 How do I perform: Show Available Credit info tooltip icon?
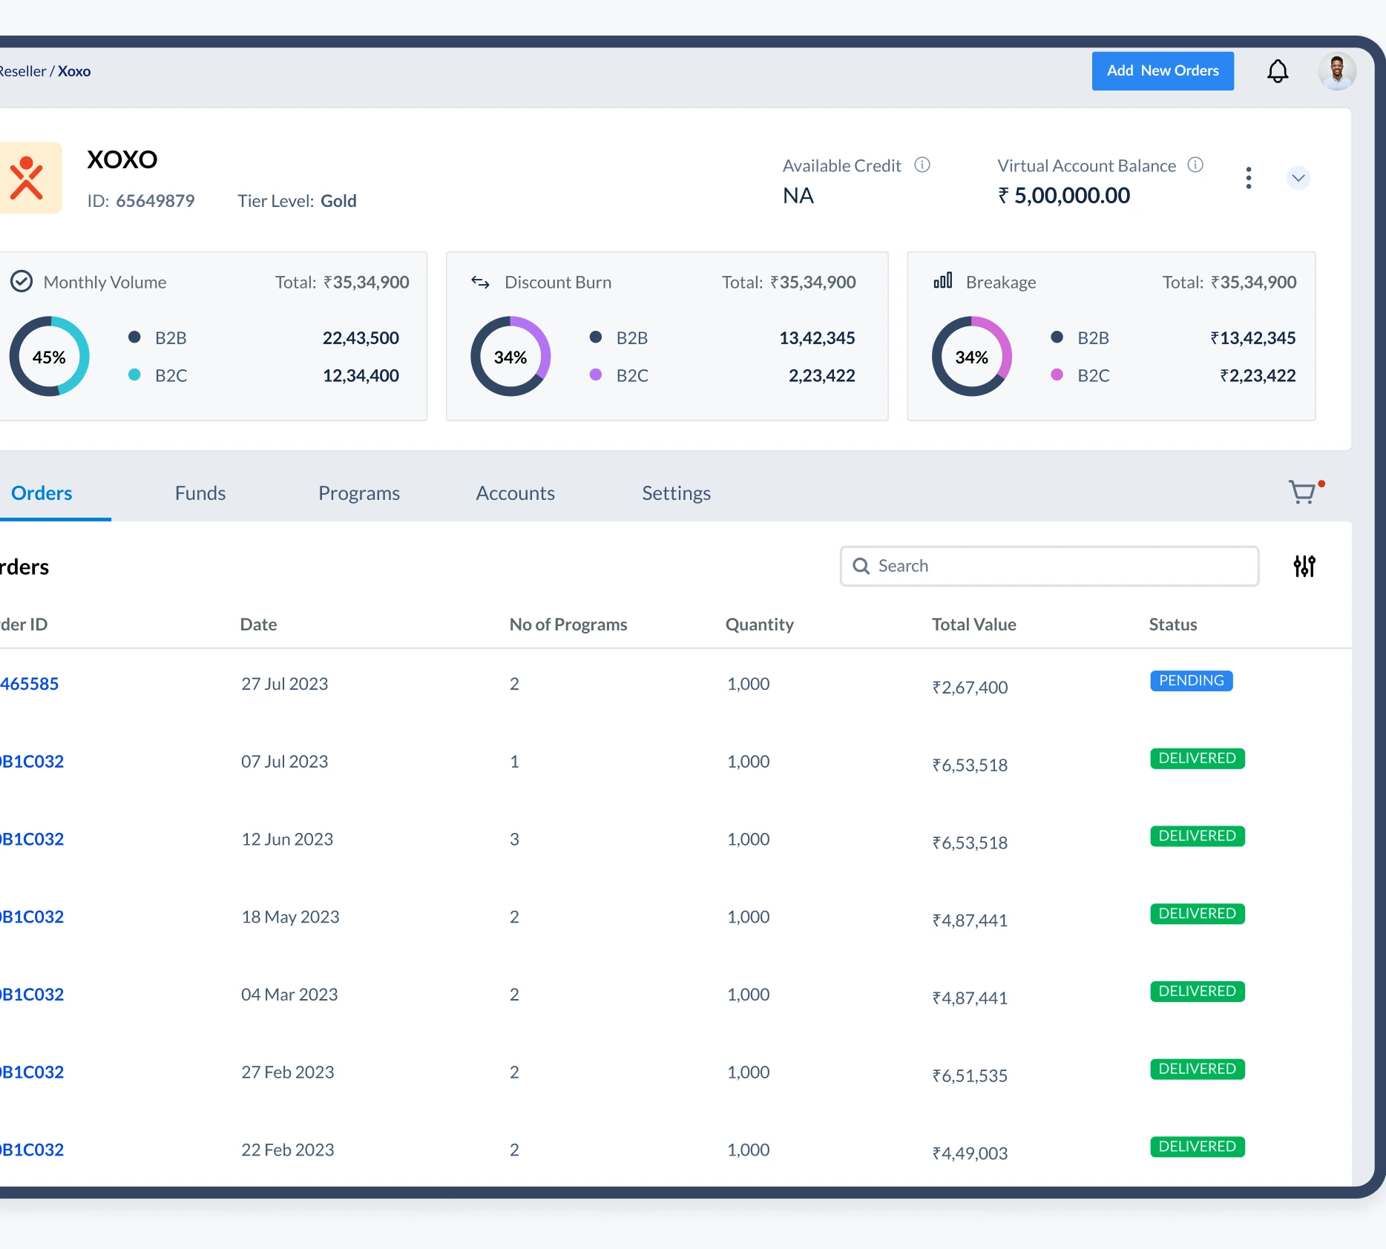click(x=922, y=165)
